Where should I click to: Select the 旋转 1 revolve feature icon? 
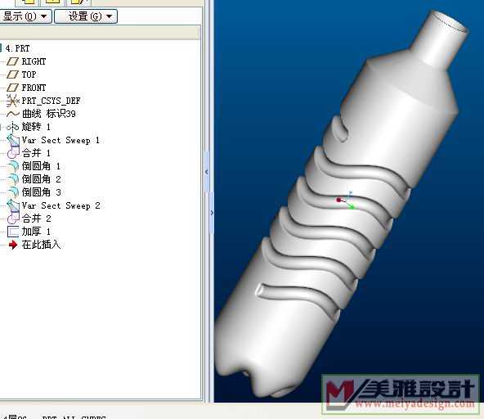[12, 127]
